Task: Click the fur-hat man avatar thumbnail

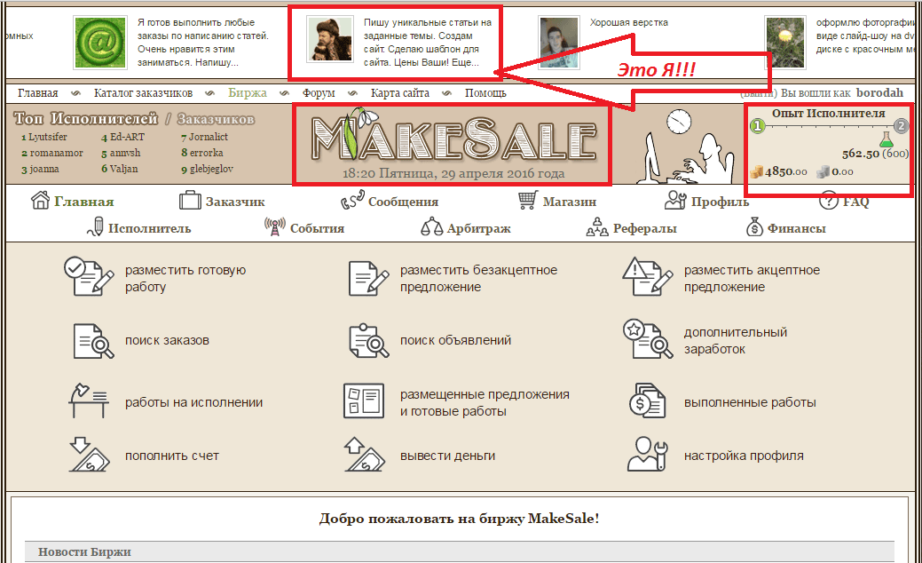Action: (330, 39)
